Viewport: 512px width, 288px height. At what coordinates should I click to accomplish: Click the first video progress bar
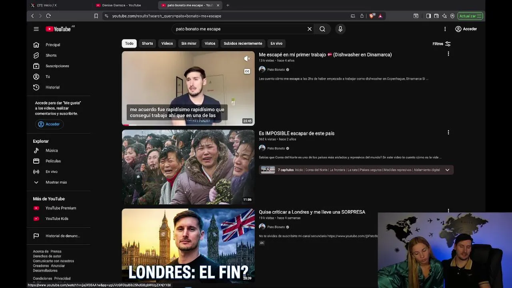point(188,125)
